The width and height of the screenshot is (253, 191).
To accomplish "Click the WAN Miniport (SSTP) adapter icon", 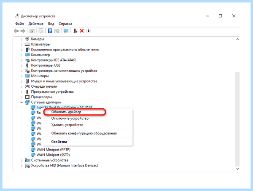I will pyautogui.click(x=33, y=155).
